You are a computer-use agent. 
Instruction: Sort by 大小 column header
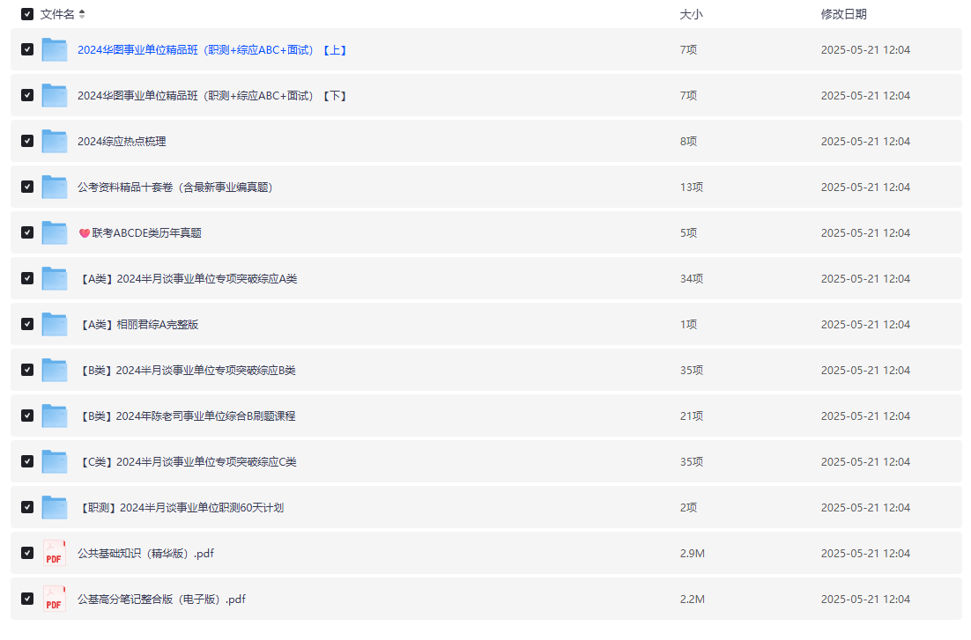coord(691,14)
